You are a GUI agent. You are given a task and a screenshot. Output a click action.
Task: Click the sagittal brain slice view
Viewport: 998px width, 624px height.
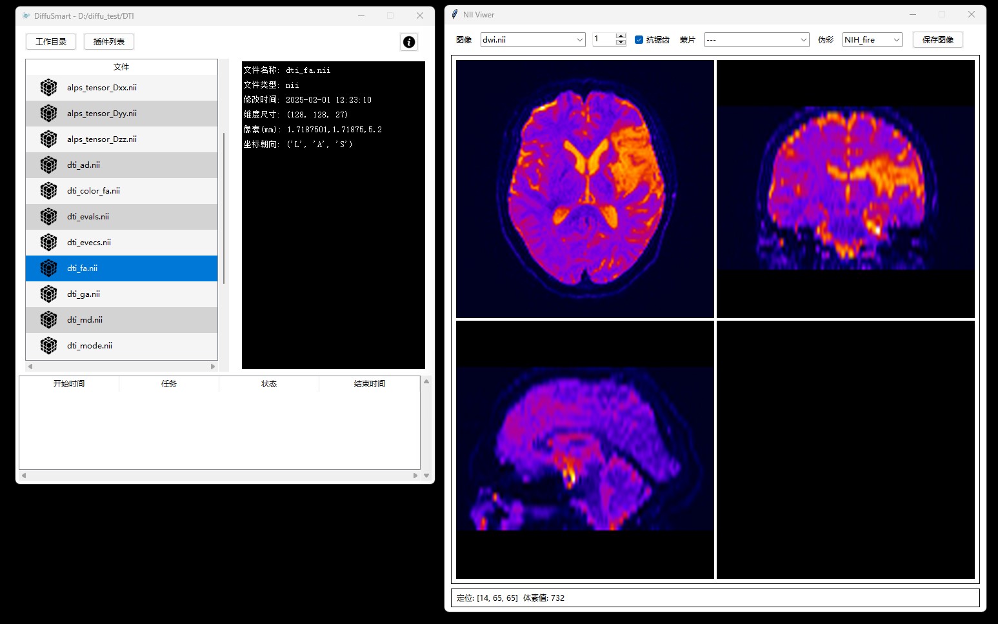click(x=585, y=450)
